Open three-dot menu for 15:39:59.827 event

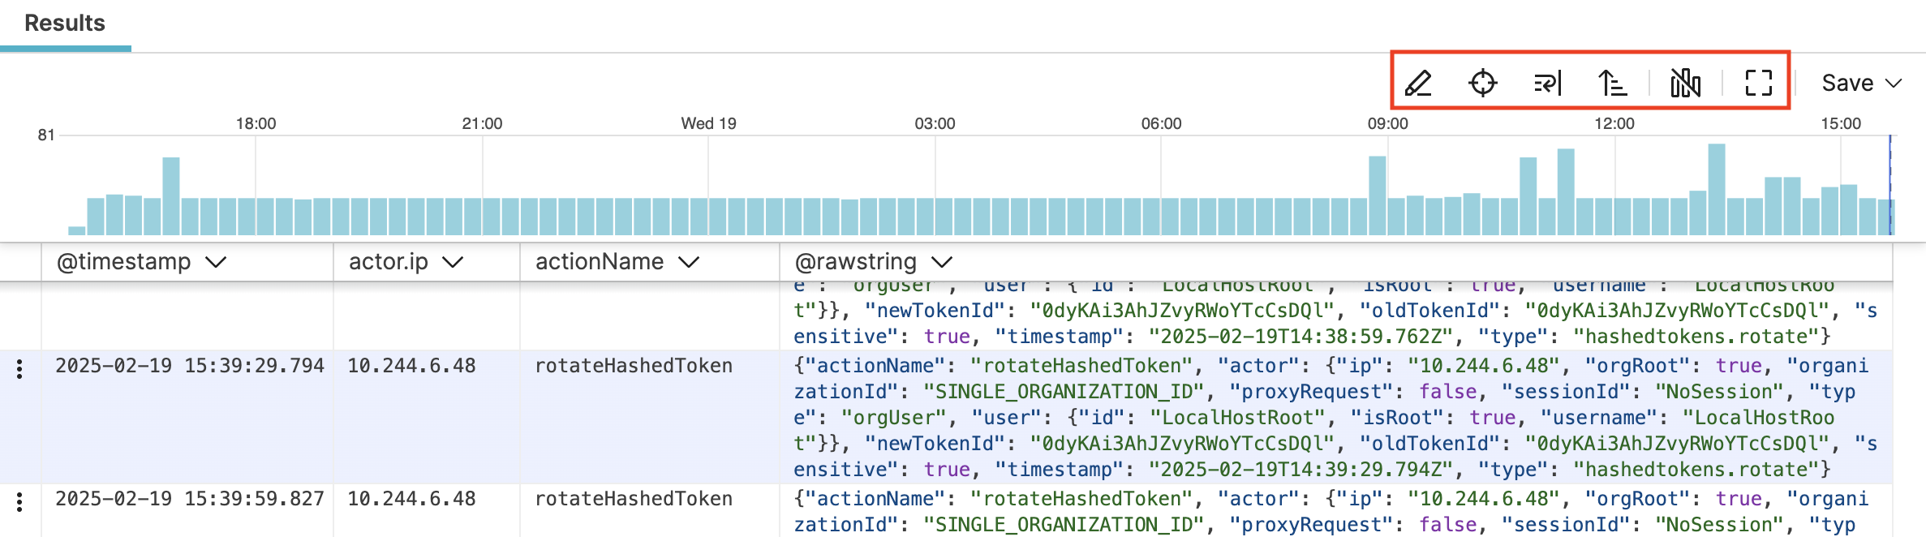pyautogui.click(x=19, y=503)
